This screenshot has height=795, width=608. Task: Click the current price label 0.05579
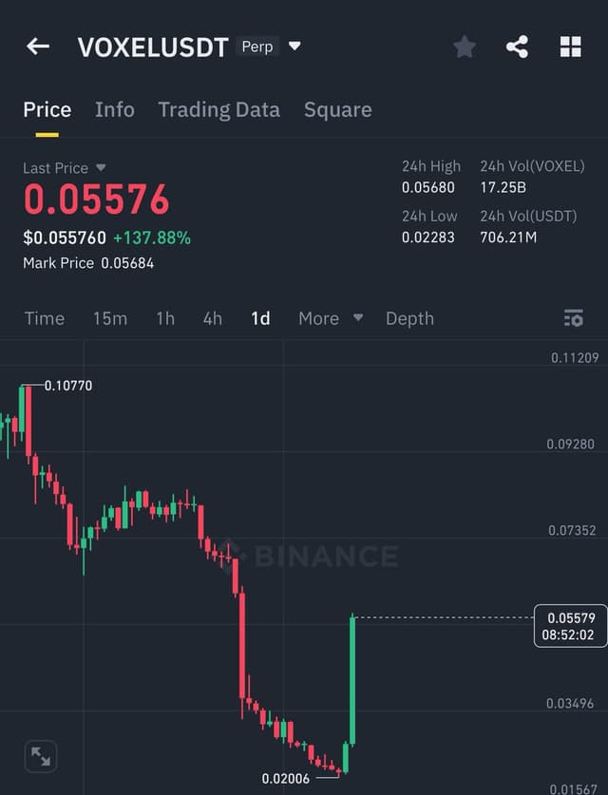point(570,626)
